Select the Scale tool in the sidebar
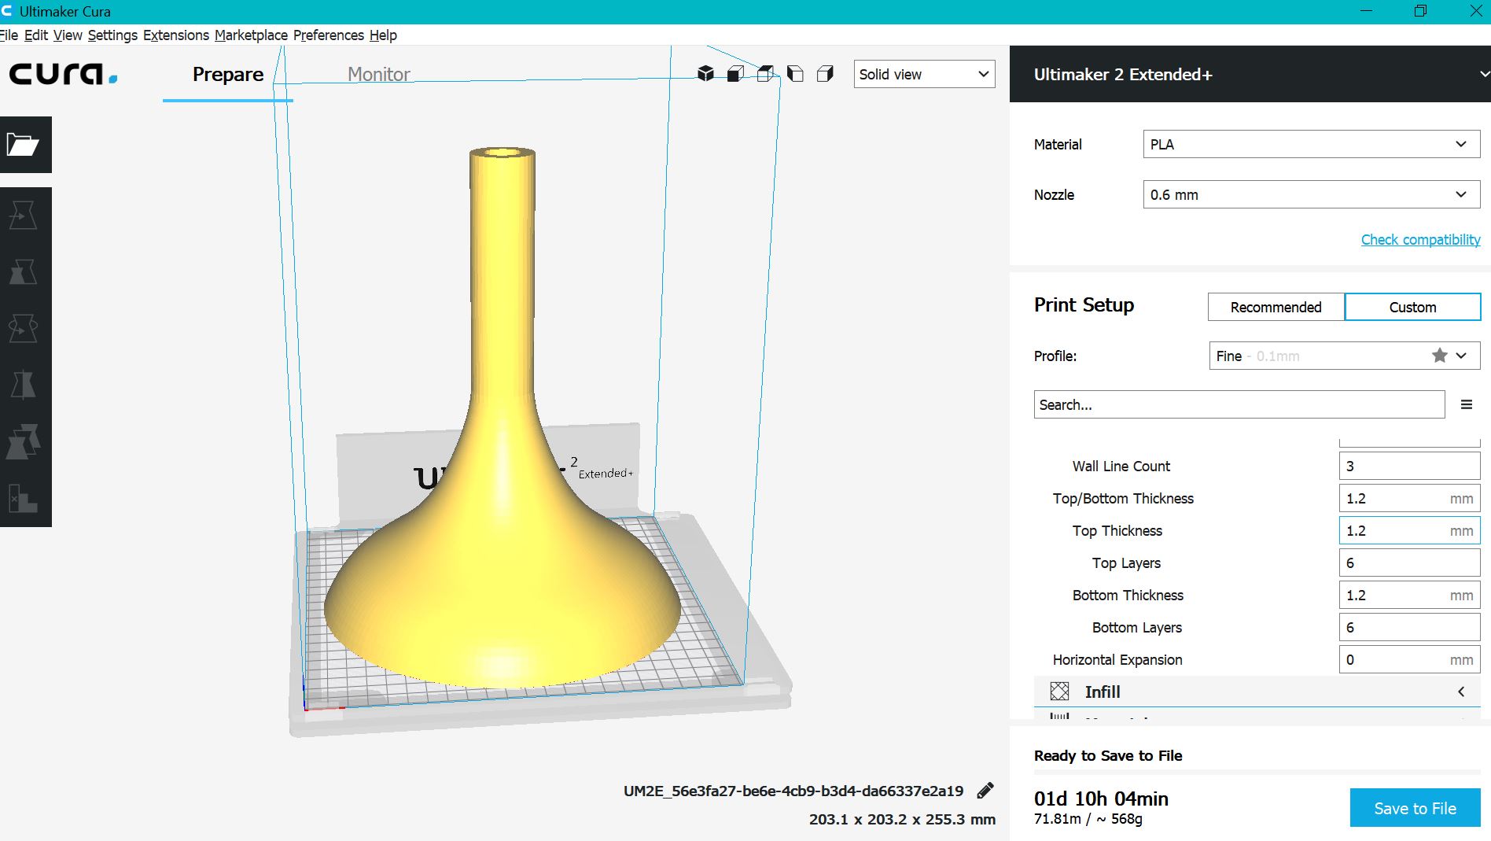 click(24, 271)
